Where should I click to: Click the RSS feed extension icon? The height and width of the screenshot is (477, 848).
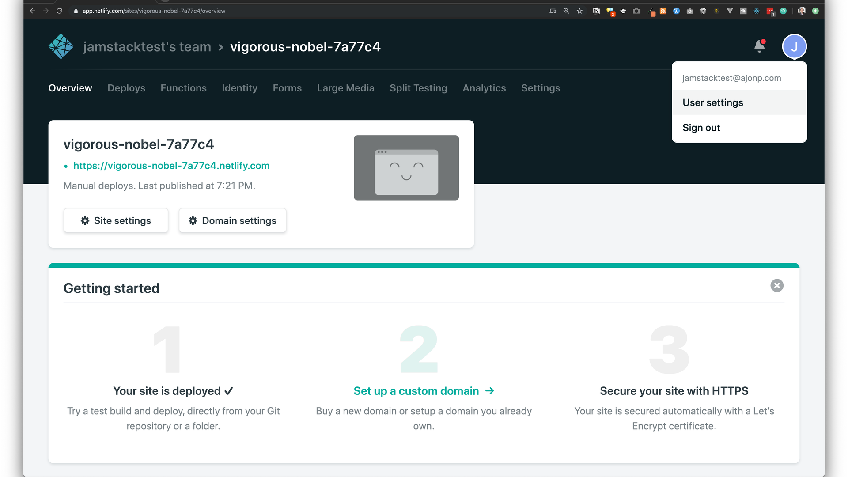(x=663, y=11)
